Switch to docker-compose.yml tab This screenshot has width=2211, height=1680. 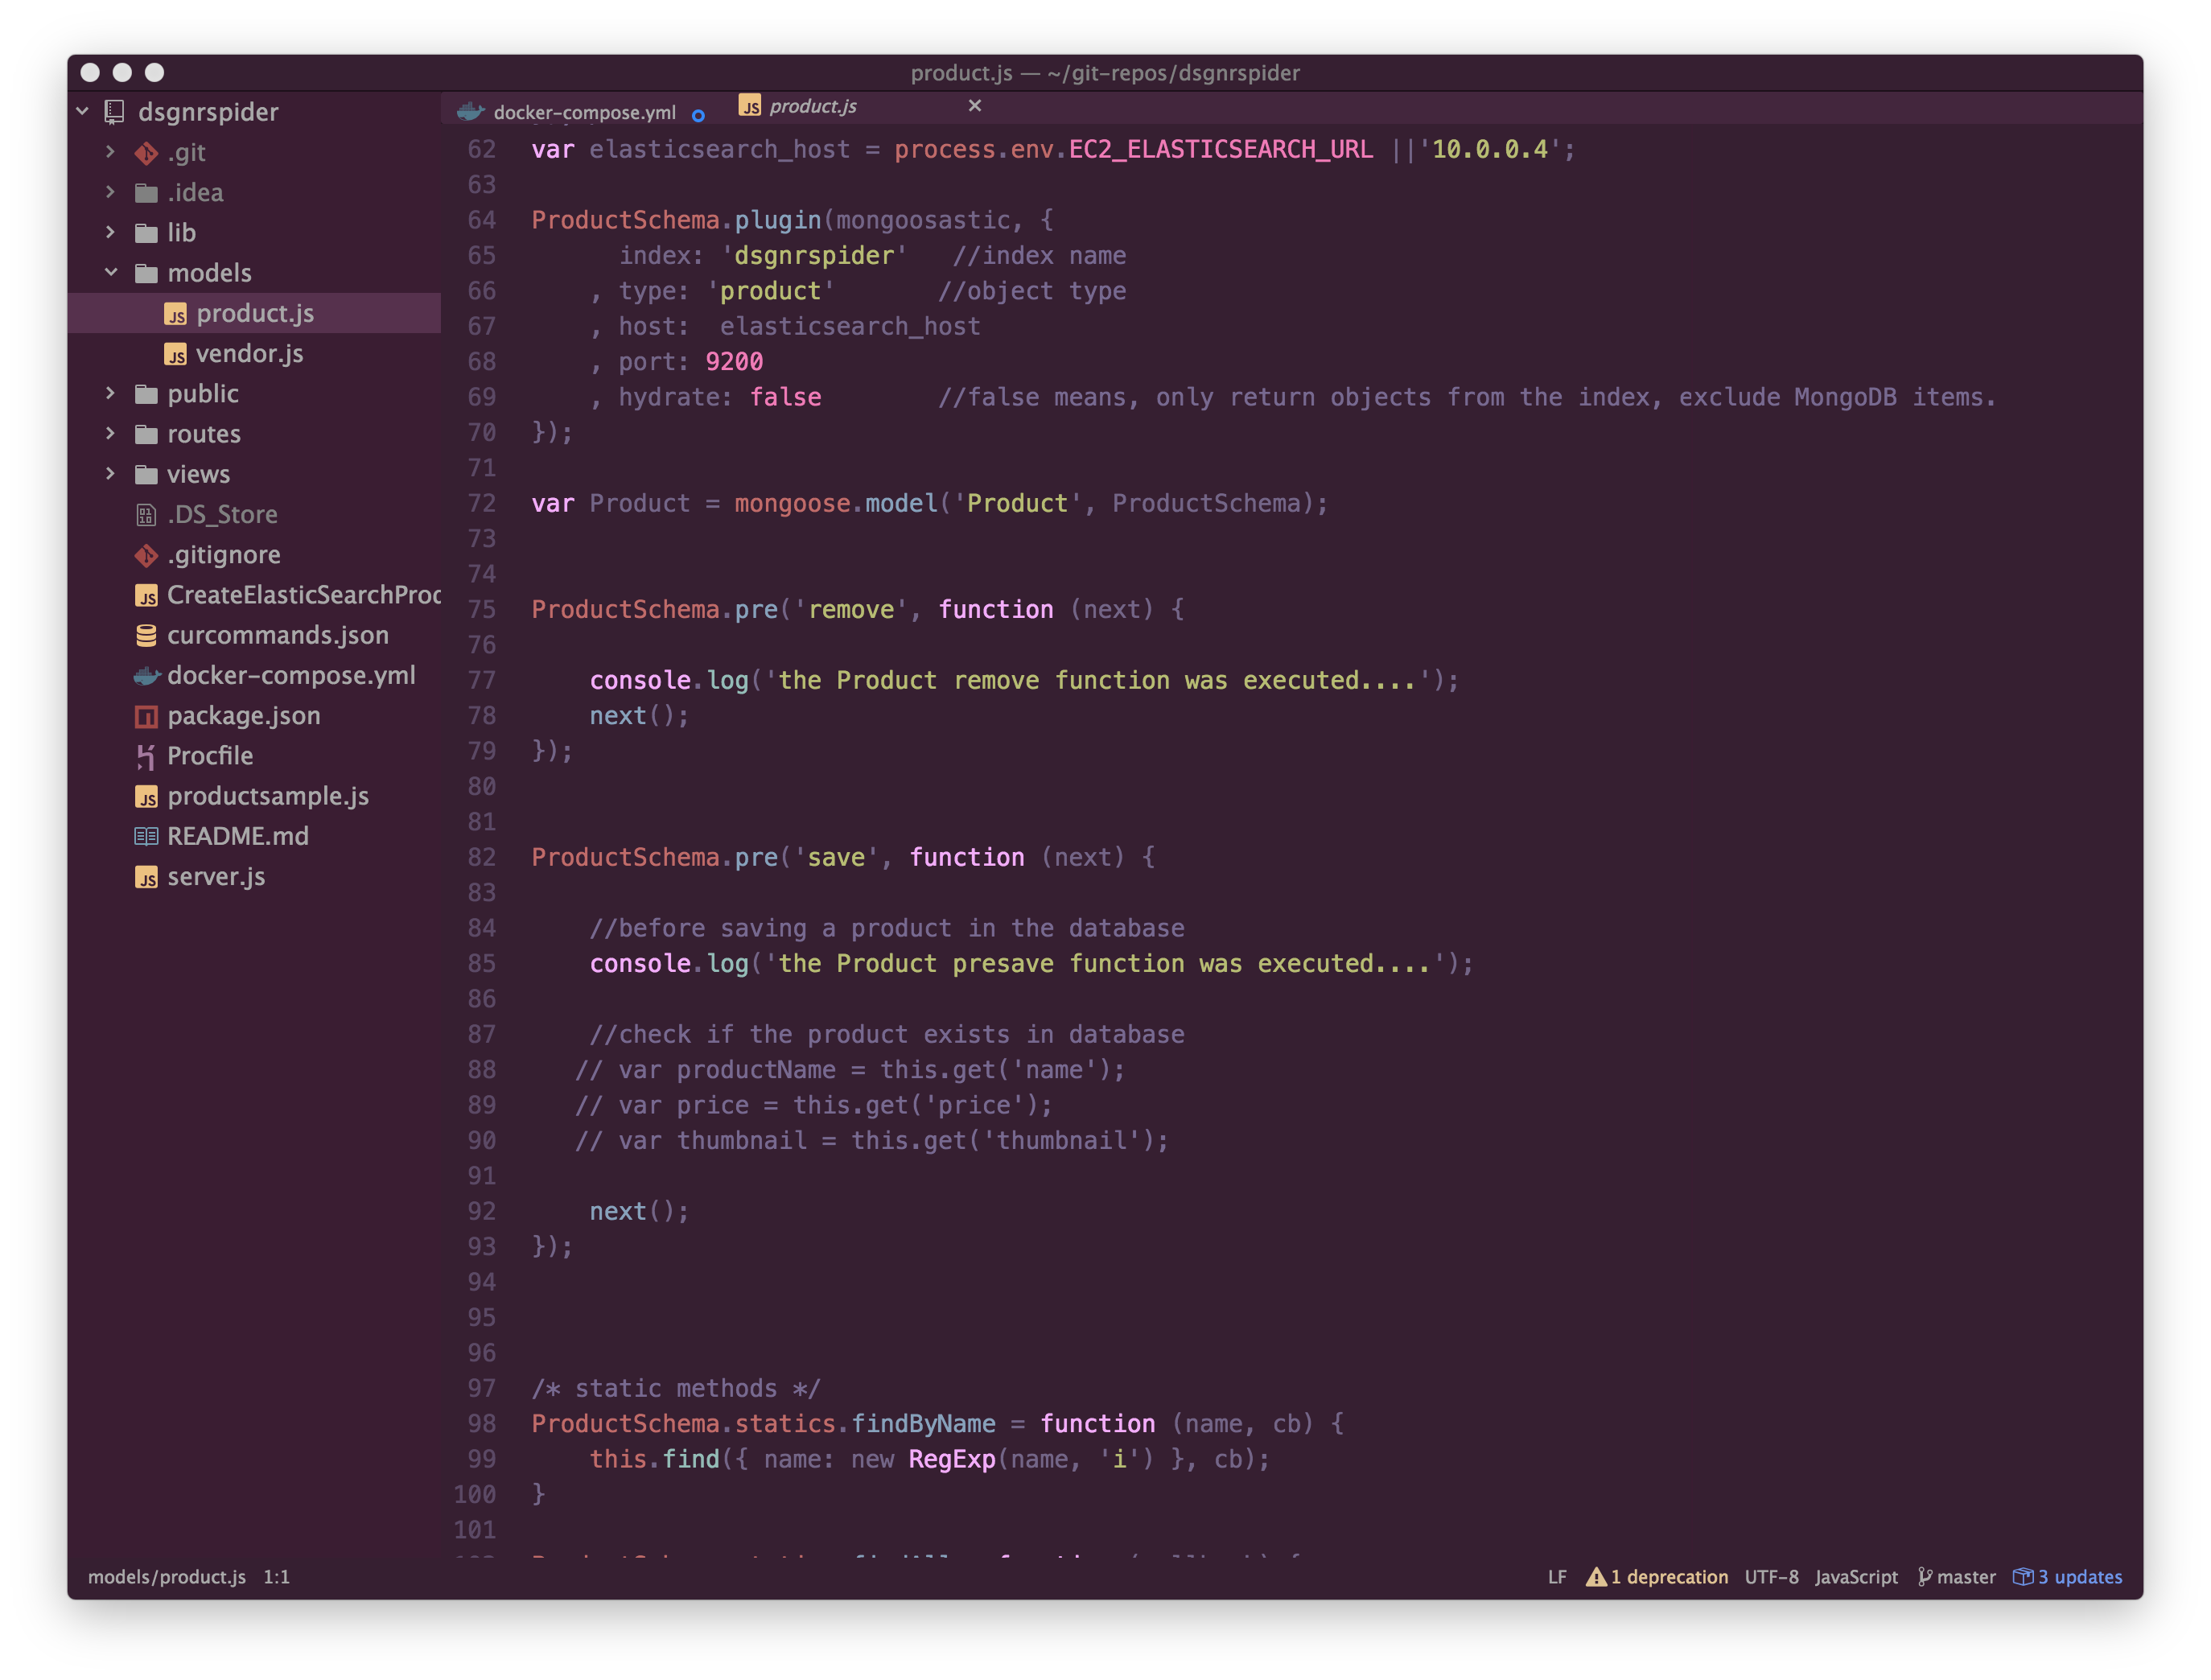[x=584, y=112]
